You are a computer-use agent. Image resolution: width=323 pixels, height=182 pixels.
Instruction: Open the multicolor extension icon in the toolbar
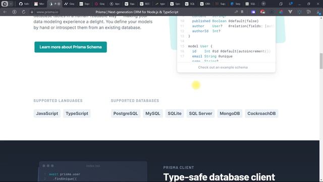click(x=281, y=12)
